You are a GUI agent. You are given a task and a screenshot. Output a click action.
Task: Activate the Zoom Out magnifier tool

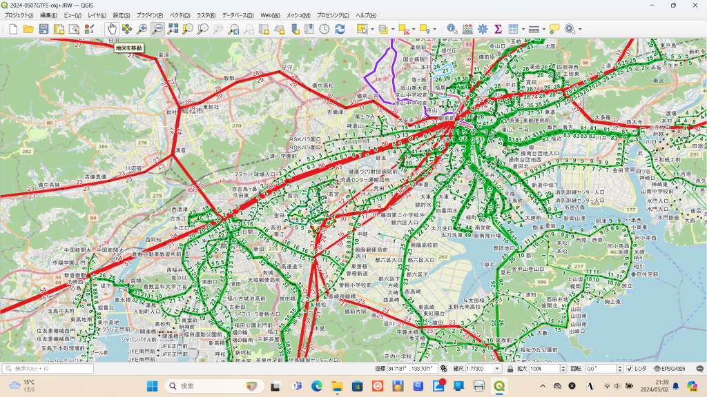(157, 29)
